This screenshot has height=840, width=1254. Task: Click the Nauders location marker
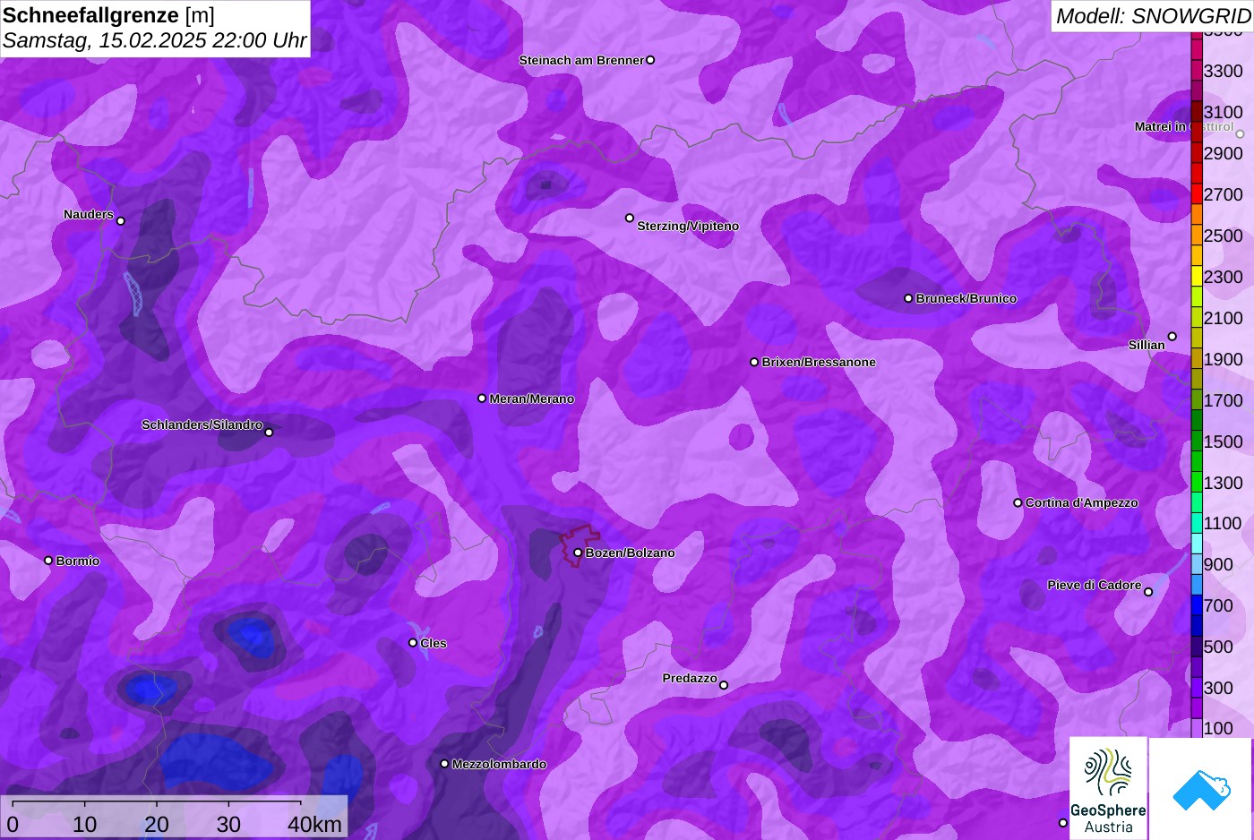pyautogui.click(x=121, y=221)
